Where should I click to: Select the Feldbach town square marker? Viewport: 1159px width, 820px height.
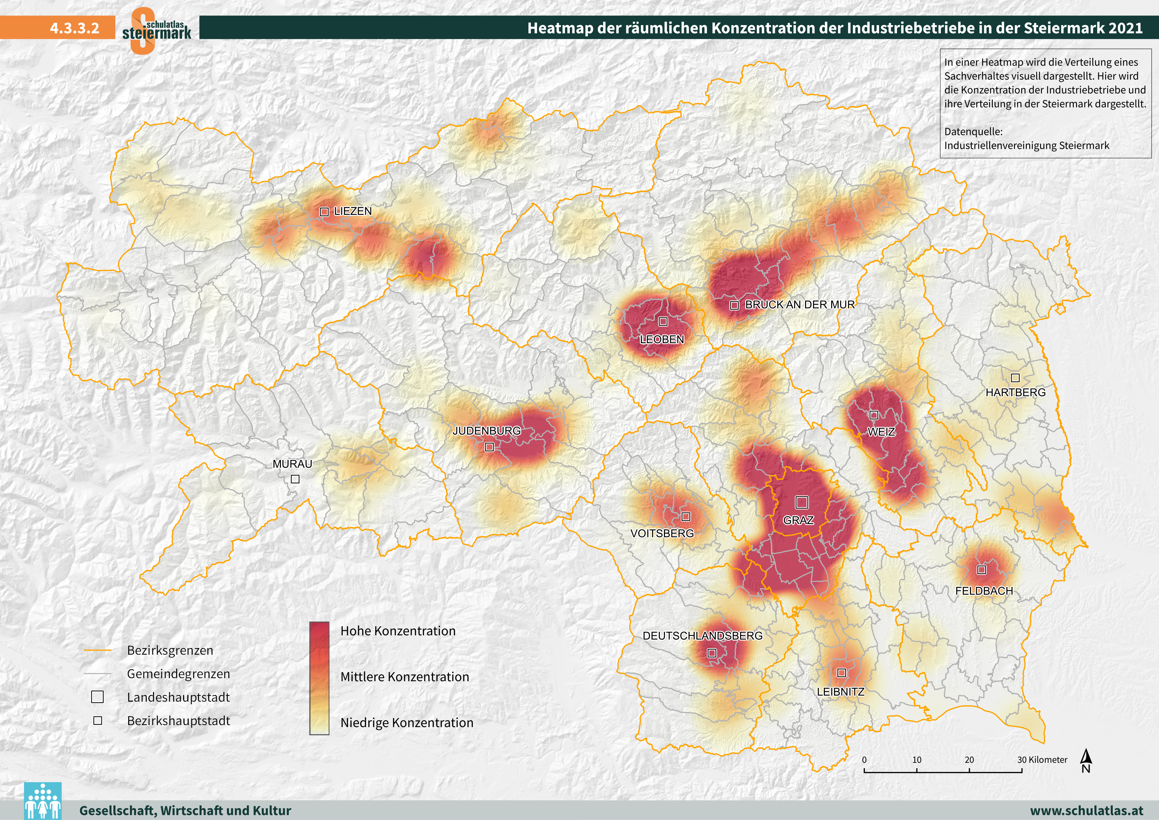point(981,570)
